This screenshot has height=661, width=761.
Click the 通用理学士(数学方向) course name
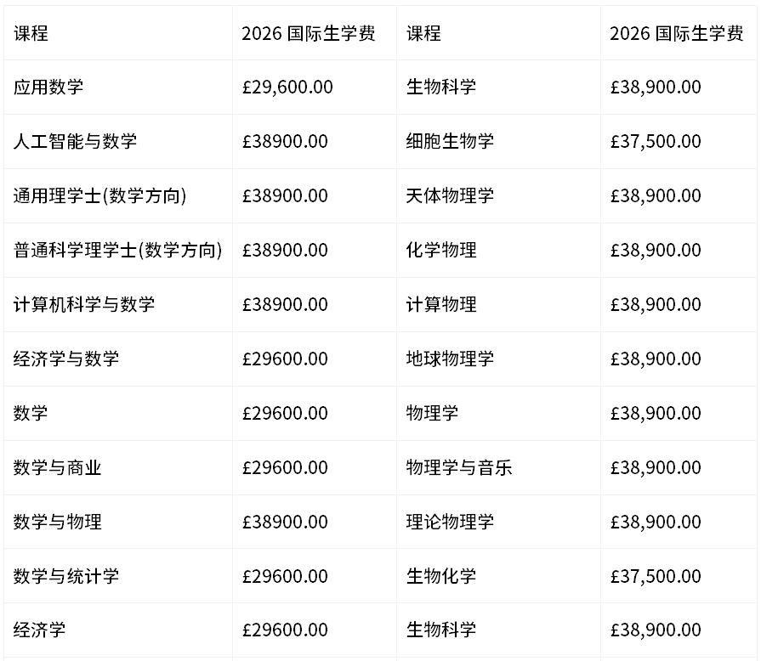99,195
